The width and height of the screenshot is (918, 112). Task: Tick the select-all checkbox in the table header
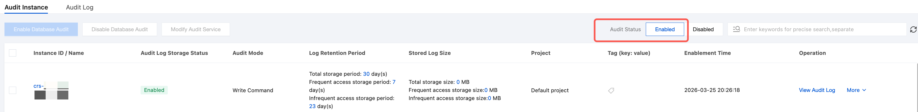13,53
